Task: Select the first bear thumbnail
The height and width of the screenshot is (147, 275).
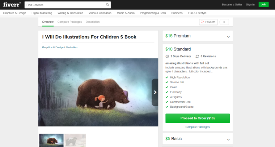Action: pyautogui.click(x=51, y=140)
